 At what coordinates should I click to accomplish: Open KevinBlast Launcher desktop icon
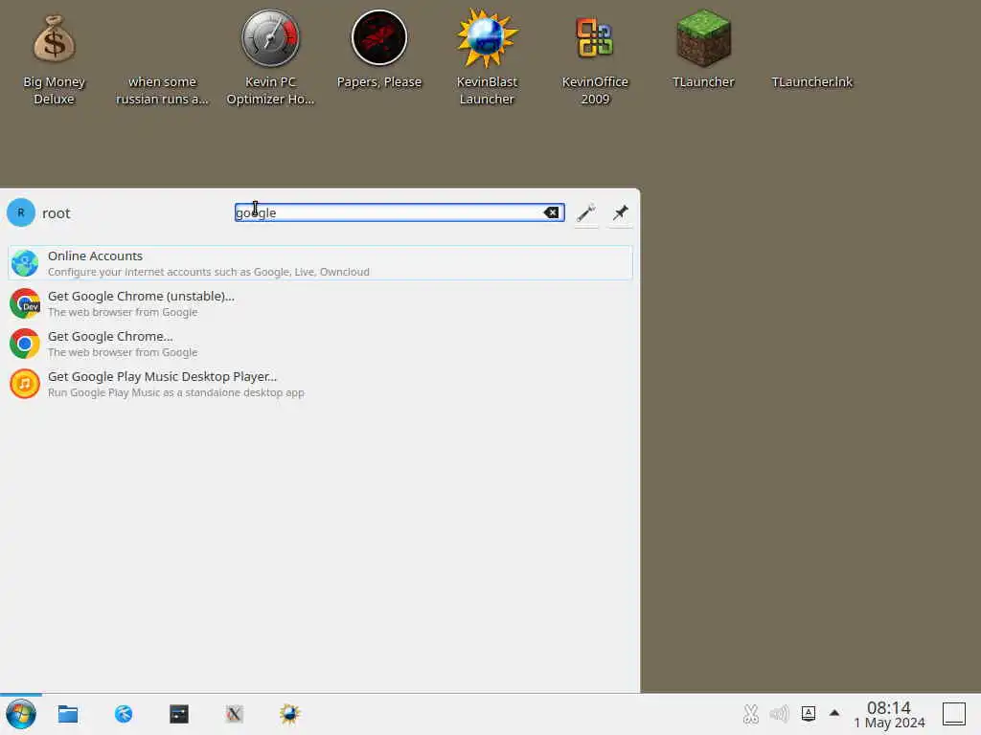click(x=487, y=58)
